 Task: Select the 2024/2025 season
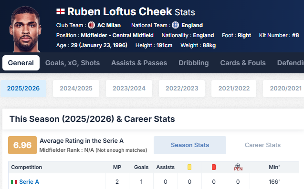pos(76,89)
